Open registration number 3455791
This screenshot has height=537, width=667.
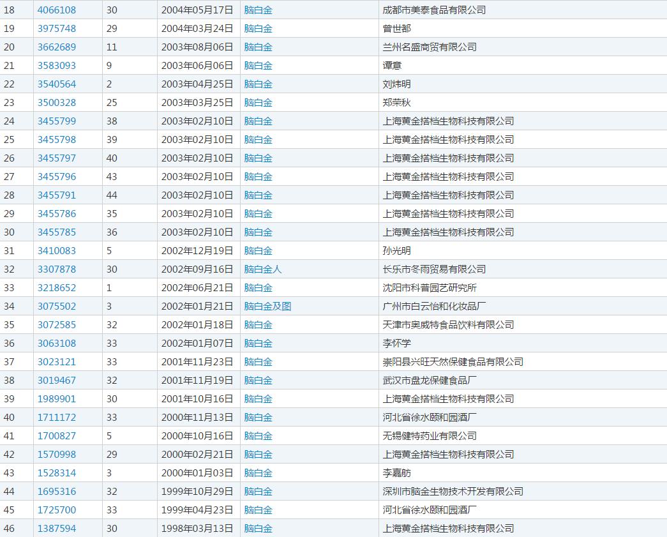(x=57, y=195)
